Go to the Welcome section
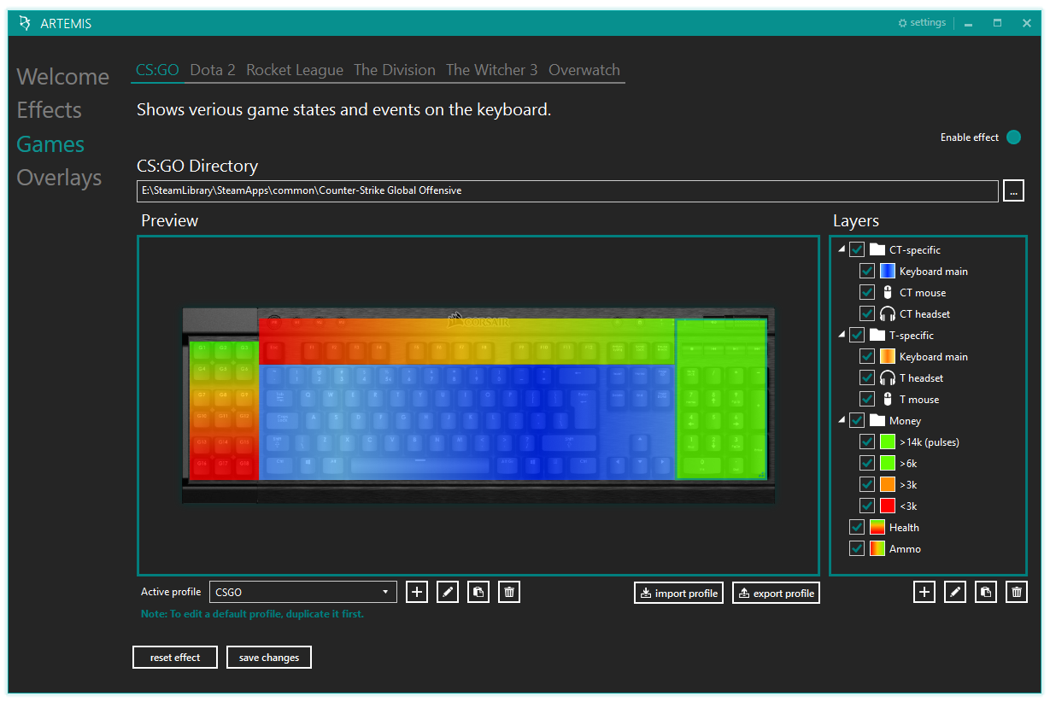 click(63, 77)
